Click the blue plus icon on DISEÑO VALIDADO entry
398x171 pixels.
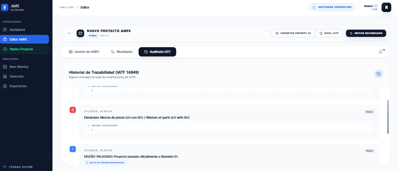(73, 149)
